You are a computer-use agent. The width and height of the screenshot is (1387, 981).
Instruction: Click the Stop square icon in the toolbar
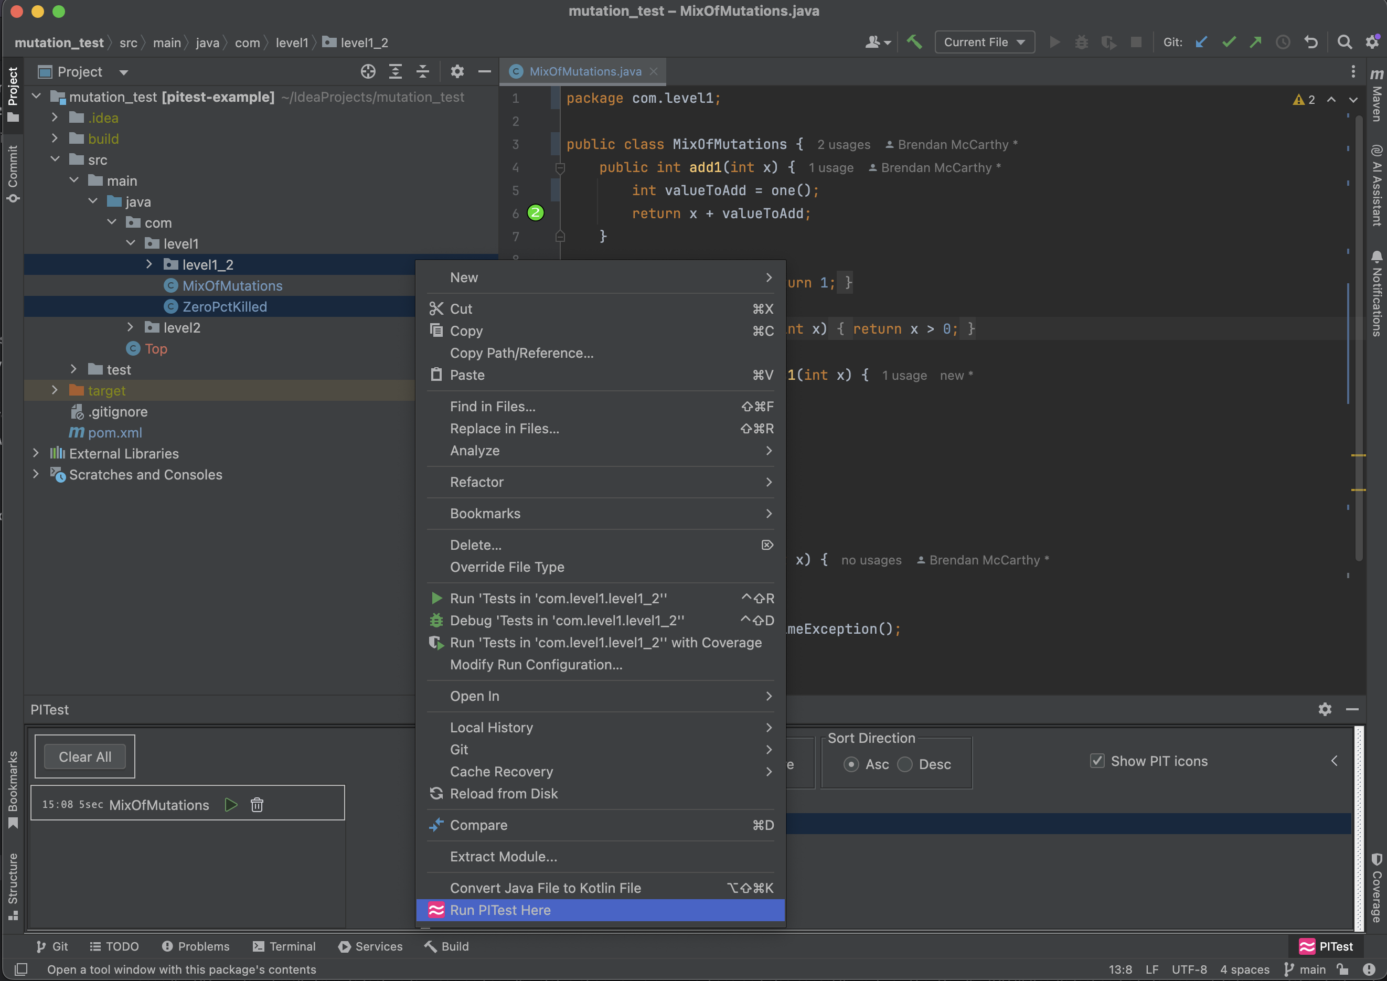tap(1136, 42)
